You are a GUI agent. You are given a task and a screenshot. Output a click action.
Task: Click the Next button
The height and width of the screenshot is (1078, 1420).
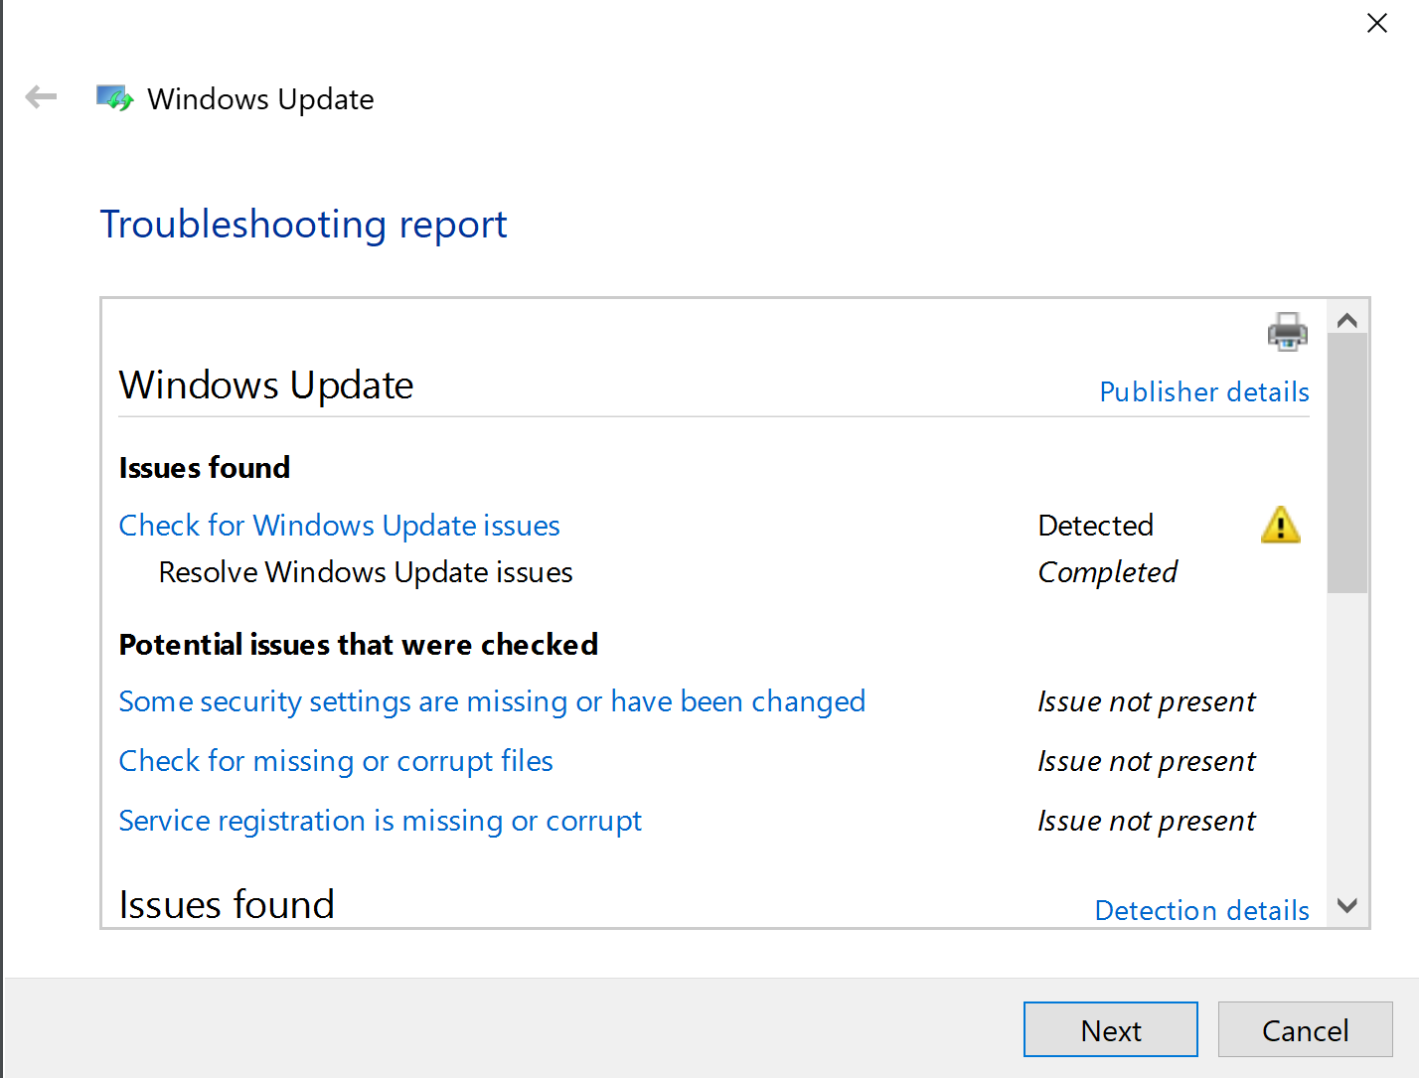click(x=1110, y=1029)
